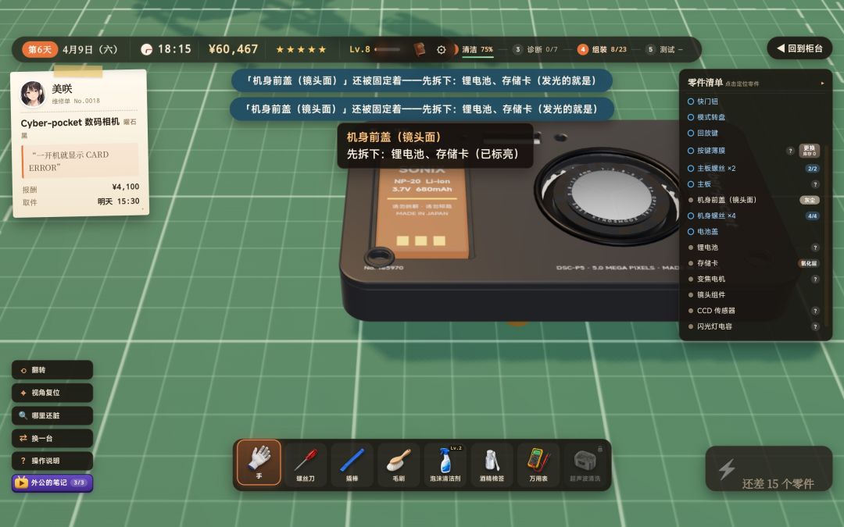
Task: Click the question mark beside 变焦电机
Action: coord(815,279)
